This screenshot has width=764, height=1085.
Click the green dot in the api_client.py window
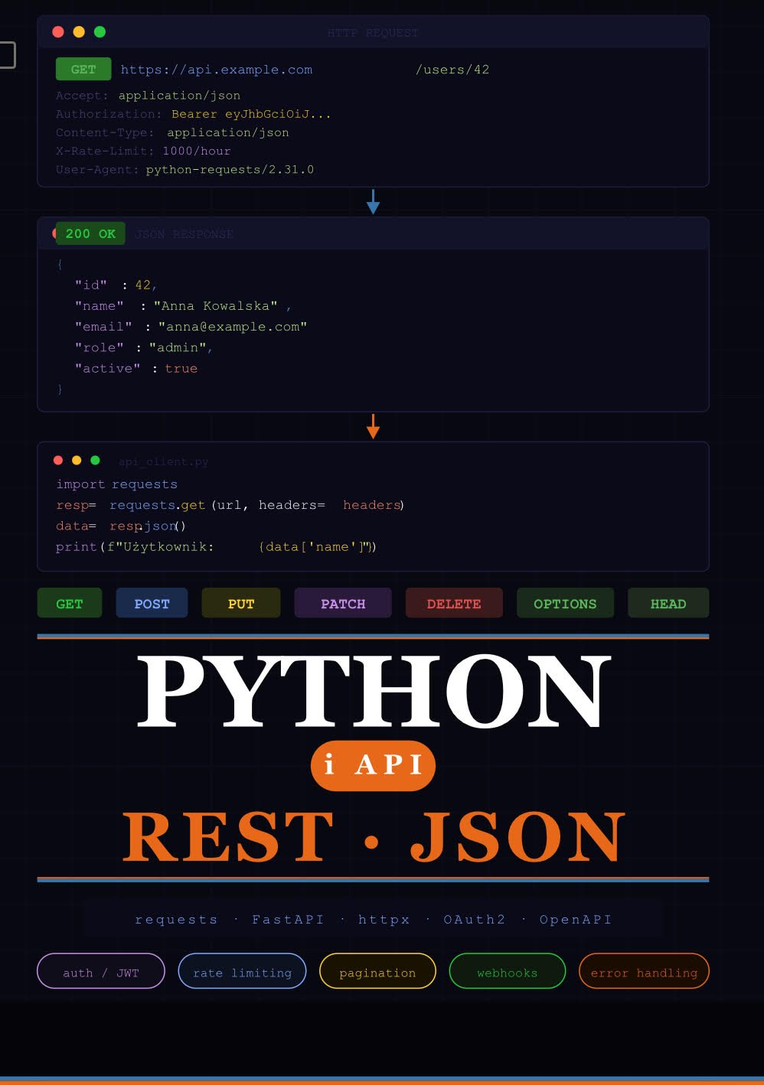click(95, 460)
